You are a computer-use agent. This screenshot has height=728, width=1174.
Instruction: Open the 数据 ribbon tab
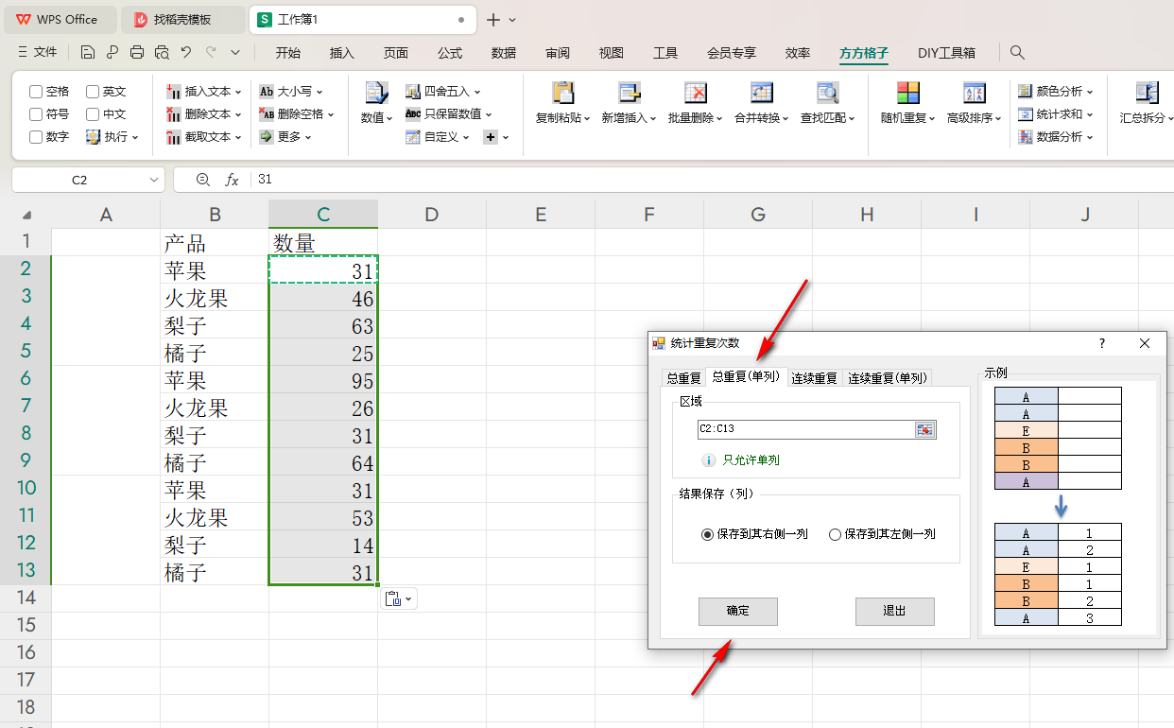[504, 53]
